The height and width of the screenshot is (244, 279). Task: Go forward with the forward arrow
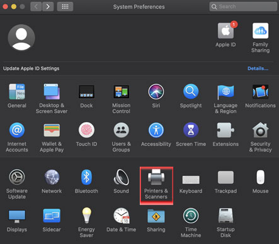click(x=48, y=6)
